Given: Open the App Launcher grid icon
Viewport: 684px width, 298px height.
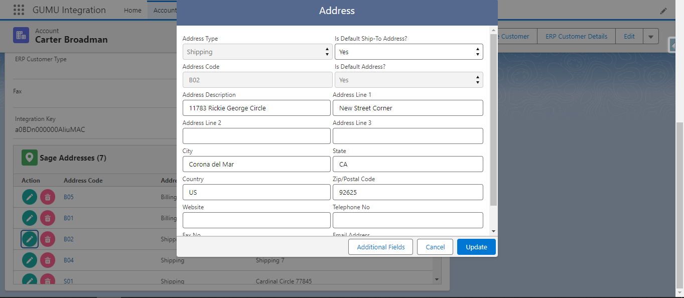Looking at the screenshot, I should coord(19,10).
